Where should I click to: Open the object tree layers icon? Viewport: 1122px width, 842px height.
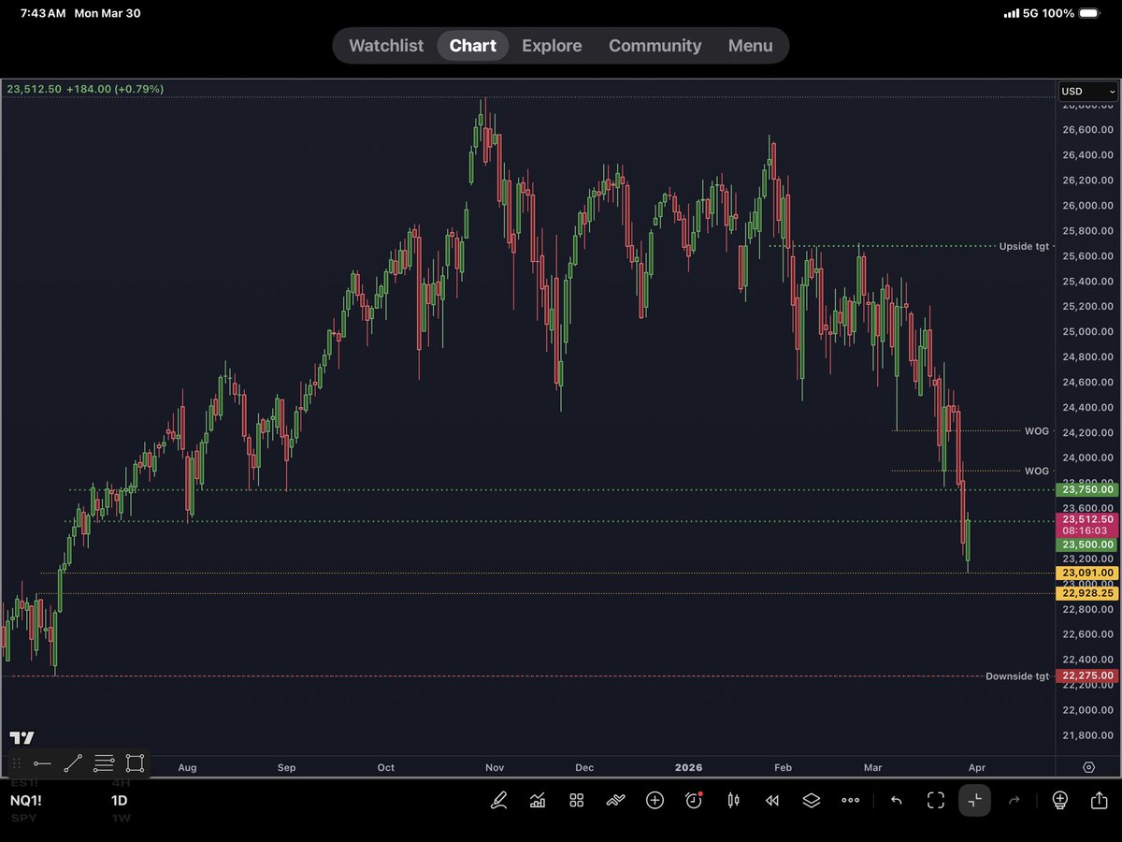pos(811,801)
